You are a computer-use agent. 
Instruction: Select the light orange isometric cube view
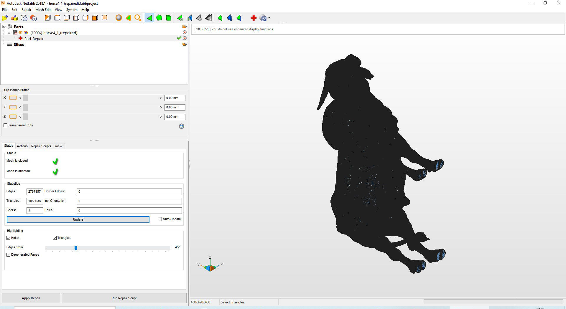pos(104,18)
